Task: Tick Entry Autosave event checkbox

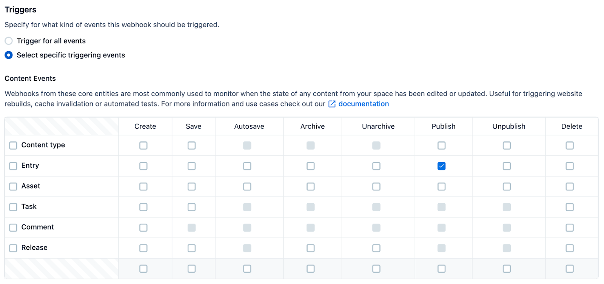Action: pyautogui.click(x=247, y=166)
